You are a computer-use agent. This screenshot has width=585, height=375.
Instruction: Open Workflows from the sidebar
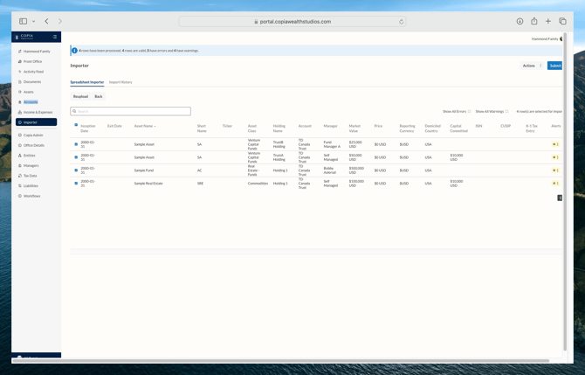(x=31, y=196)
